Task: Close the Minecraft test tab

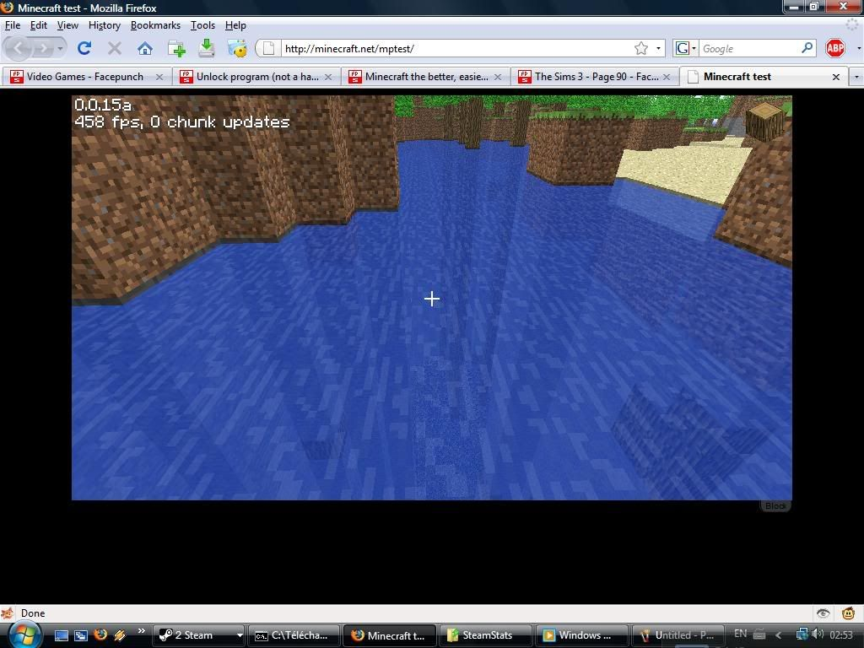Action: [x=836, y=77]
